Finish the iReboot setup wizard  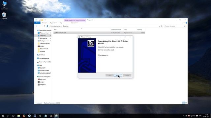[x=118, y=75]
